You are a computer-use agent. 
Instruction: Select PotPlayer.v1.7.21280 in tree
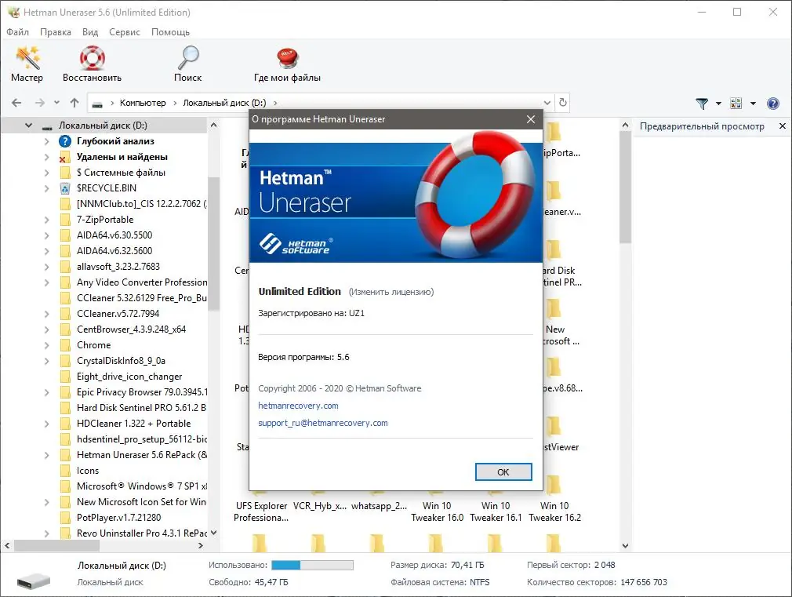pos(118,517)
